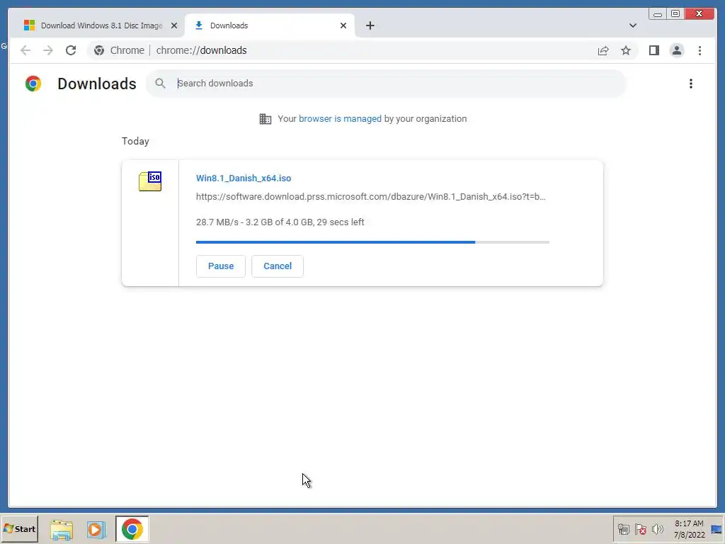Open the Action Center flag icon
The image size is (725, 544).
point(640,529)
